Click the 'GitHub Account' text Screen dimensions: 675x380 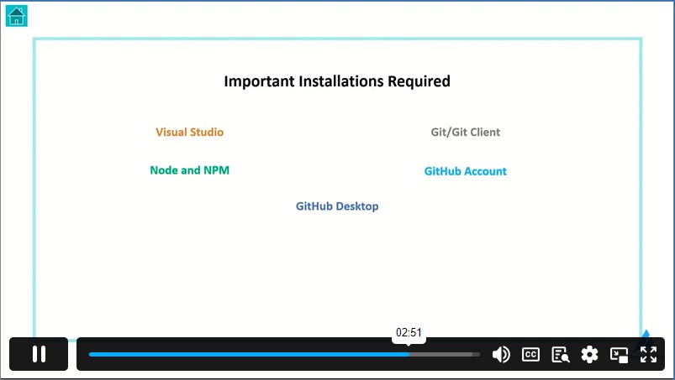[466, 171]
